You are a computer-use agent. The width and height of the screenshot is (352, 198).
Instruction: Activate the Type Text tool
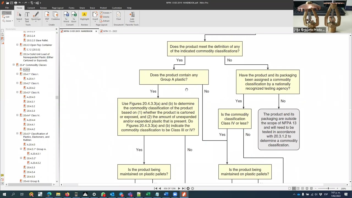[x=27, y=17]
